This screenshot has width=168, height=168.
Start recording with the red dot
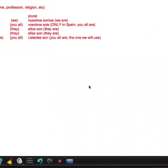60,161
